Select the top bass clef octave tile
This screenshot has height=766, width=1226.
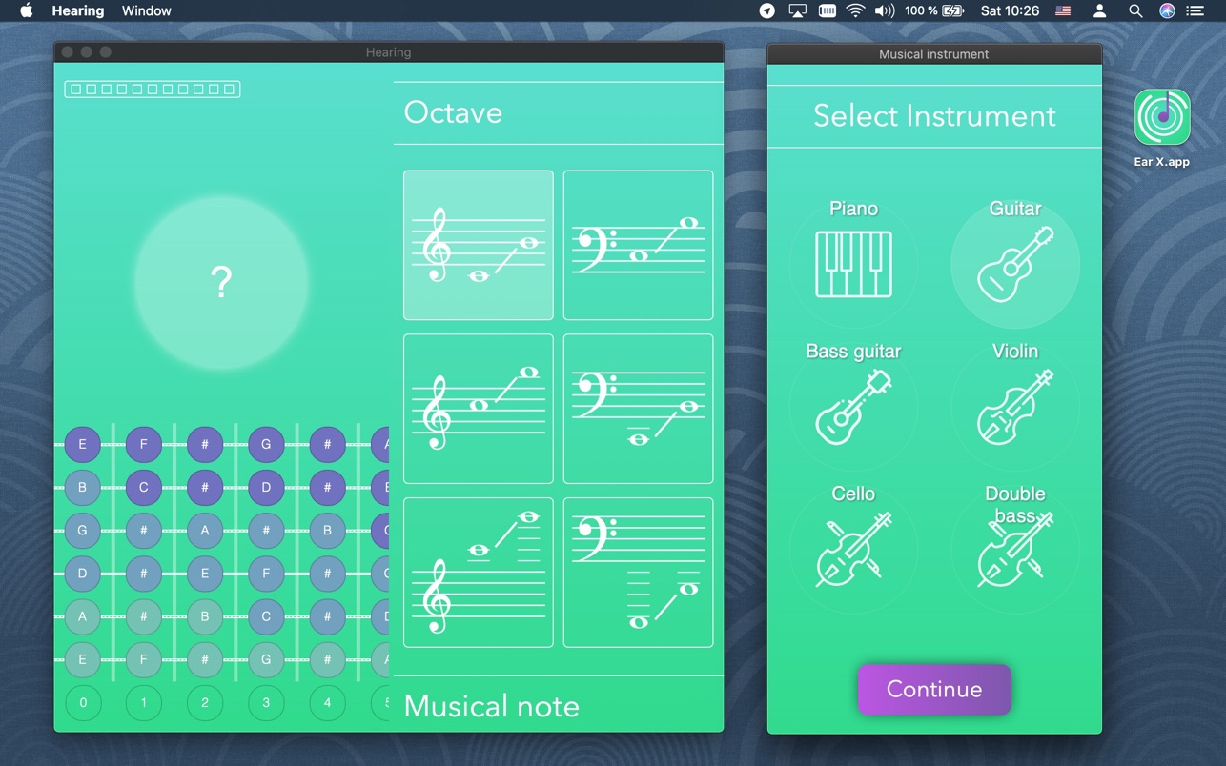(x=638, y=245)
